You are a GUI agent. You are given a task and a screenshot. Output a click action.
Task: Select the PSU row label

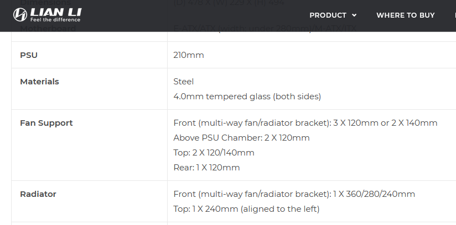[29, 55]
